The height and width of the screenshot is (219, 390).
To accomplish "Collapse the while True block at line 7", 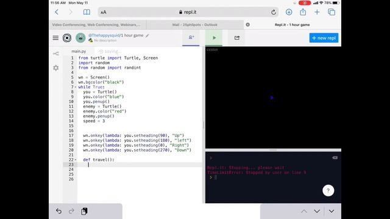I will (76, 87).
